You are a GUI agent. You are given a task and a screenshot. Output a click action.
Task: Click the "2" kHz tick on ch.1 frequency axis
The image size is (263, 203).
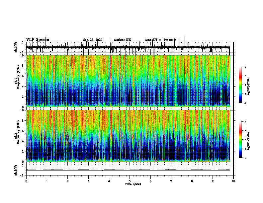(x=23, y=97)
